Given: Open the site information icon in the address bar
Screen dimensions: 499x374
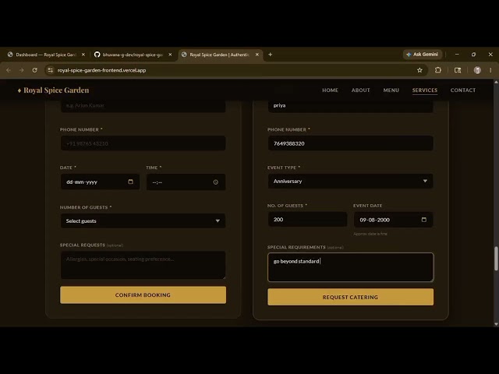Looking at the screenshot, I should [x=50, y=70].
